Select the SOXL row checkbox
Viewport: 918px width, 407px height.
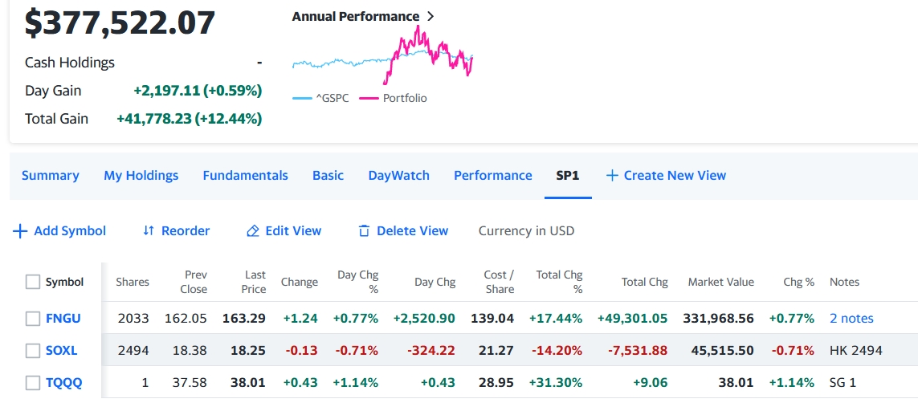coord(33,351)
